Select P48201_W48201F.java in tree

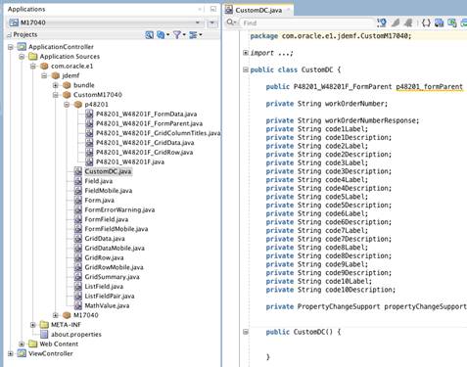click(130, 161)
